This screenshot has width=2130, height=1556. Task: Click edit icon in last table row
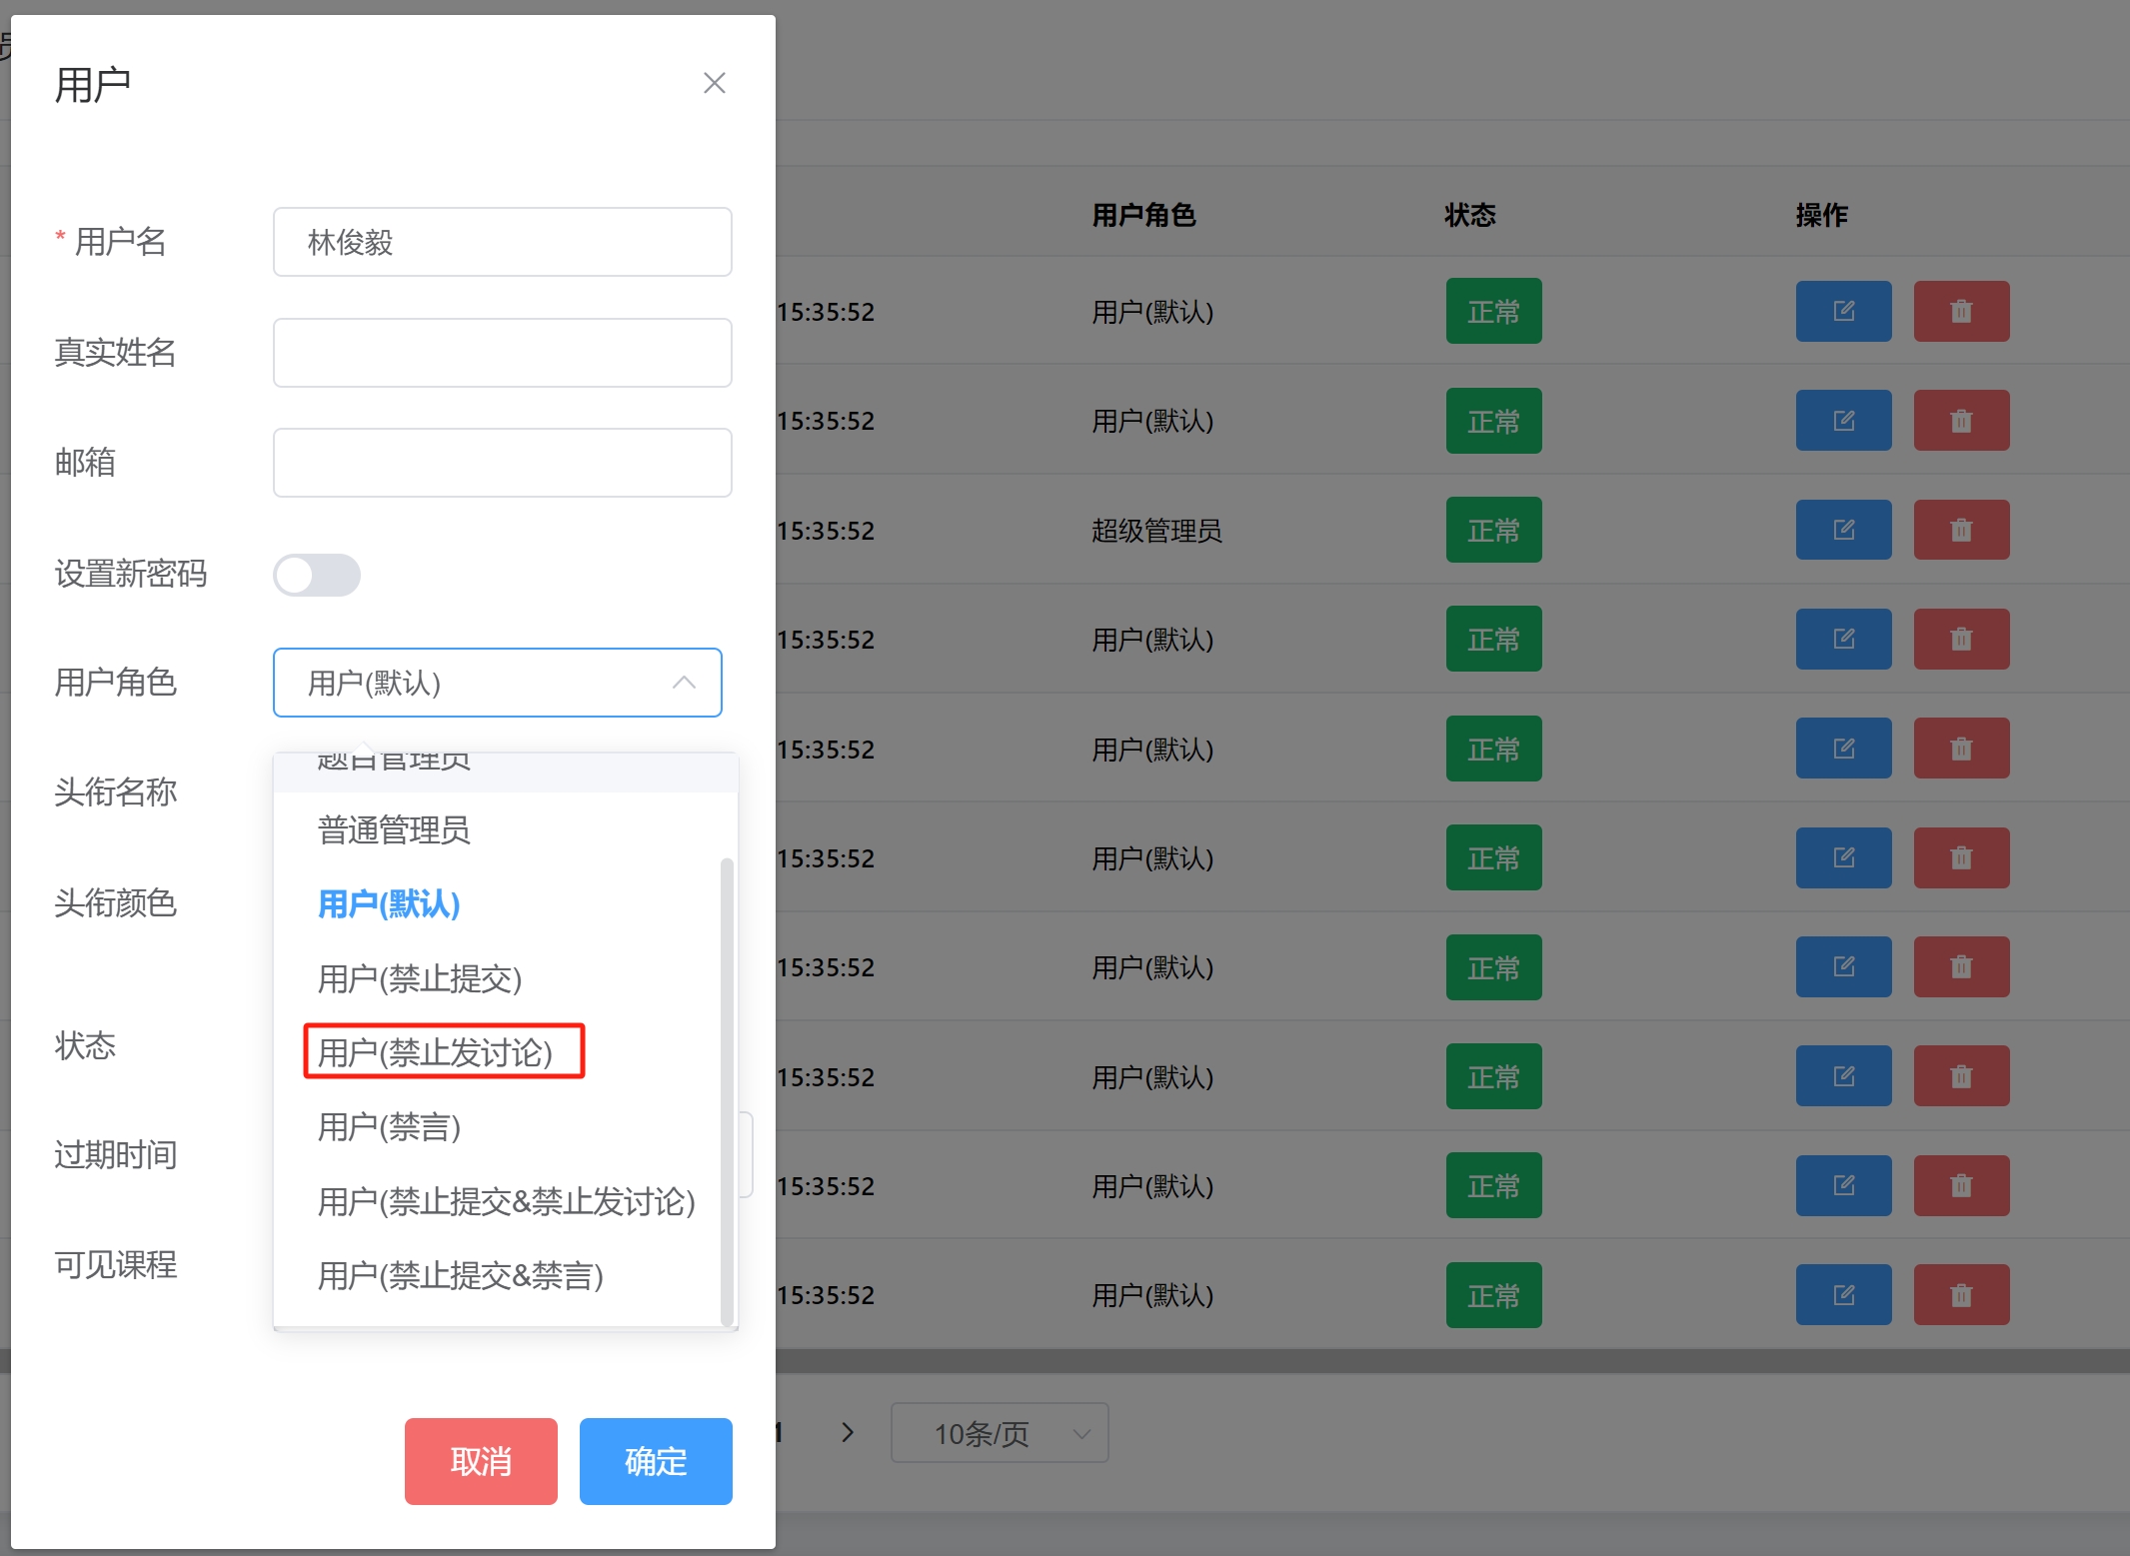(1842, 1295)
